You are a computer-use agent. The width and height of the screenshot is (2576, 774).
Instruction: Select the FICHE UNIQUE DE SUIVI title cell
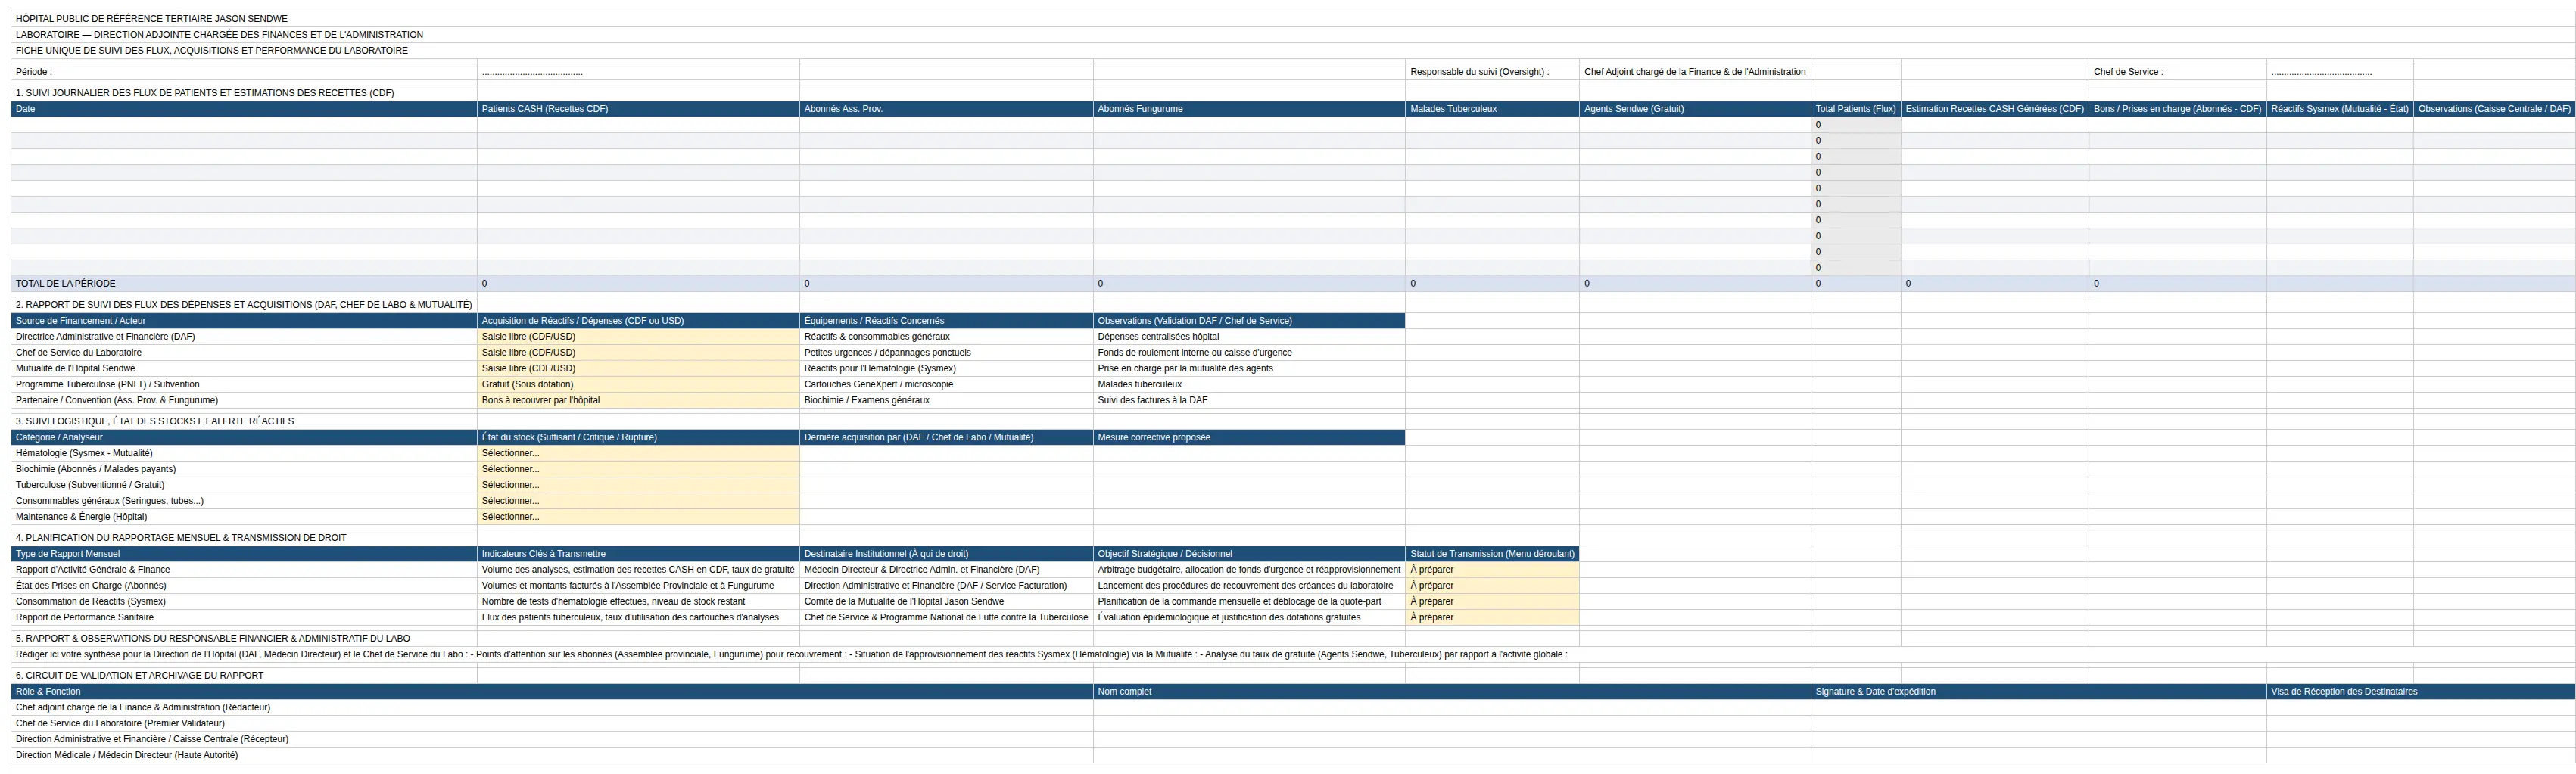point(1293,51)
